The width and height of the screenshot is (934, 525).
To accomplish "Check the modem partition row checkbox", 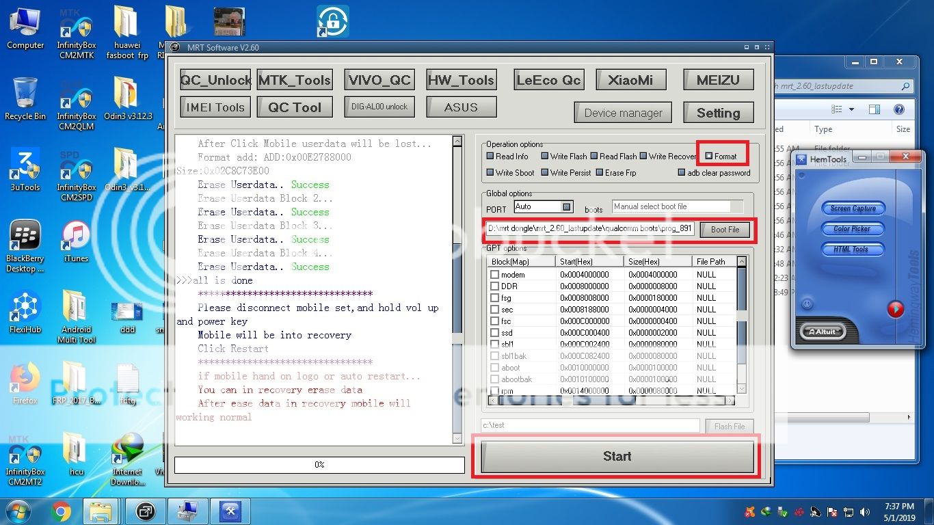I will [x=494, y=275].
